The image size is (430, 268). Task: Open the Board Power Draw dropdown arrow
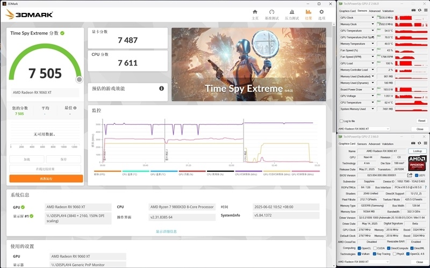pyautogui.click(x=372, y=89)
